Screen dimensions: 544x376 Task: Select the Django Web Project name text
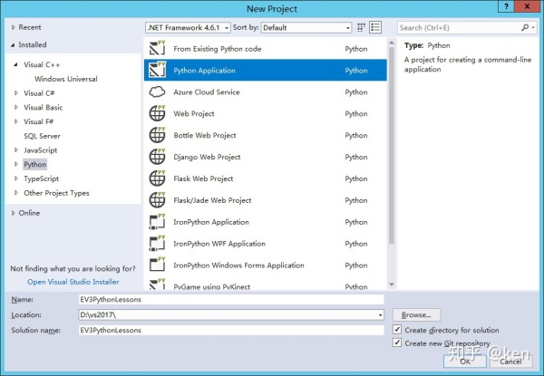click(x=207, y=157)
